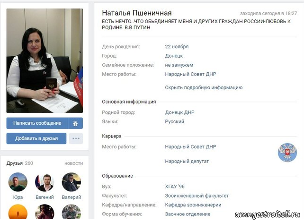
Task: Collapse details via Скрыть подробную информацию
Action: coord(204,87)
